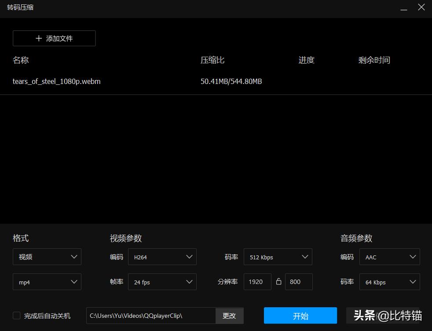Image resolution: width=432 pixels, height=331 pixels.
Task: Click the plus icon on 添加文件 button
Action: coord(39,38)
